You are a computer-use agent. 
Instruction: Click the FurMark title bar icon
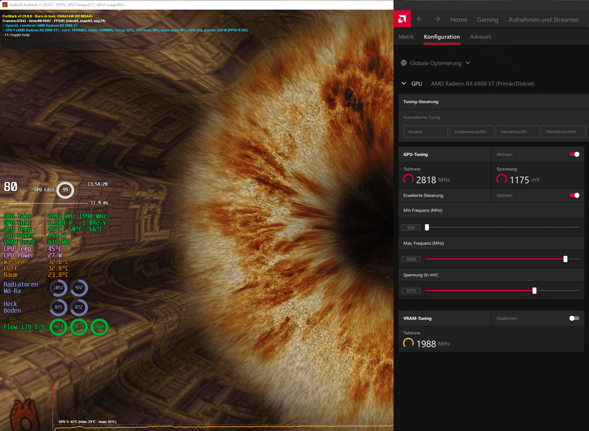(5, 5)
